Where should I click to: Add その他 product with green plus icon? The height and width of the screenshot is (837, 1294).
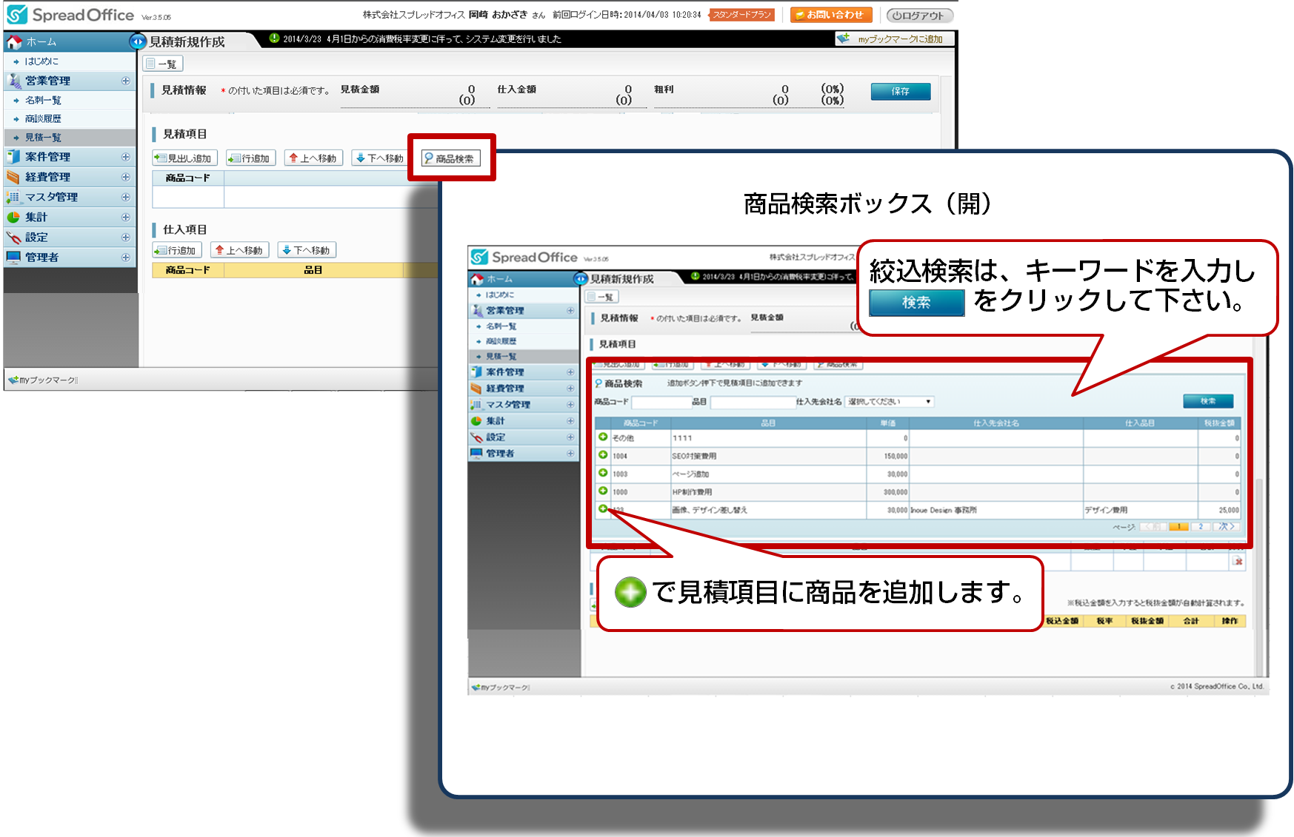603,437
